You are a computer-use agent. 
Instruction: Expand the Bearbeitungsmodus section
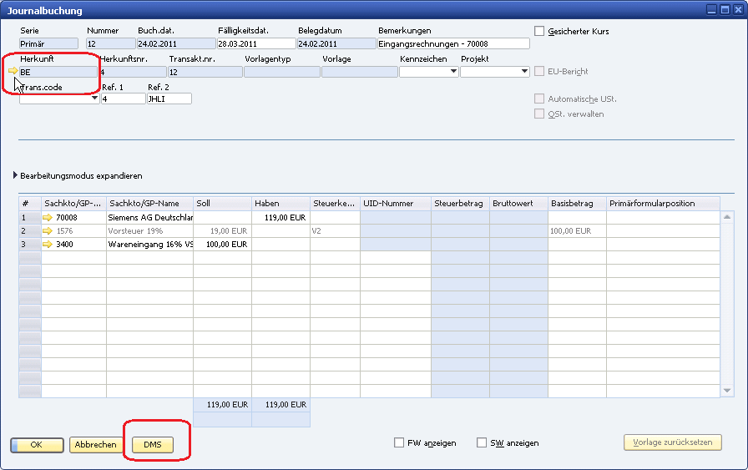16,176
